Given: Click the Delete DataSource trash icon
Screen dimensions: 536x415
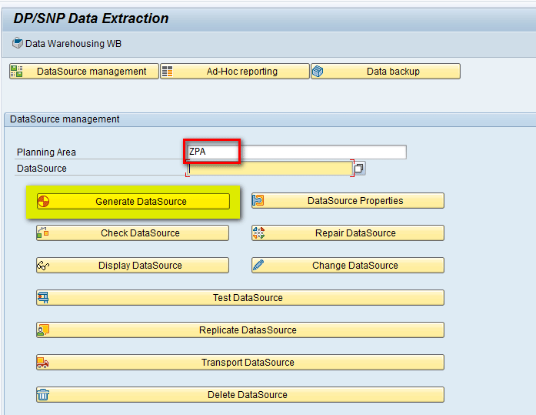Looking at the screenshot, I should click(43, 395).
